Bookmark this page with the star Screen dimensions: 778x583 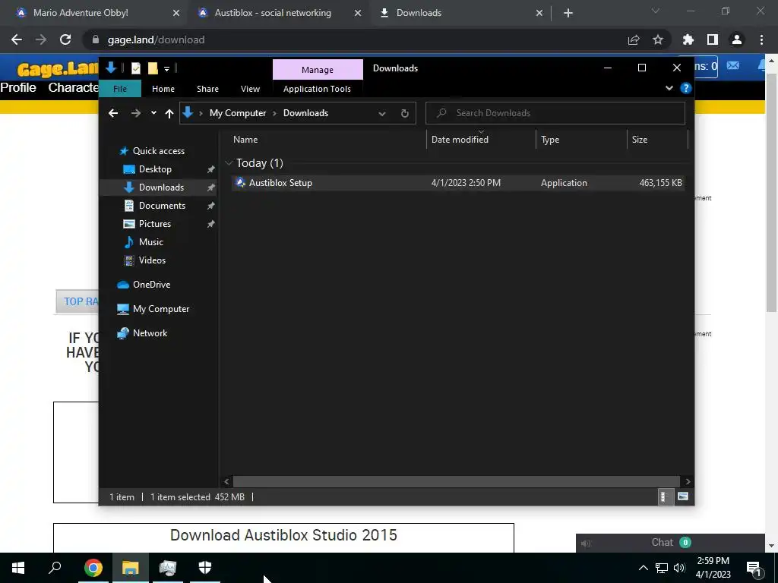[658, 39]
